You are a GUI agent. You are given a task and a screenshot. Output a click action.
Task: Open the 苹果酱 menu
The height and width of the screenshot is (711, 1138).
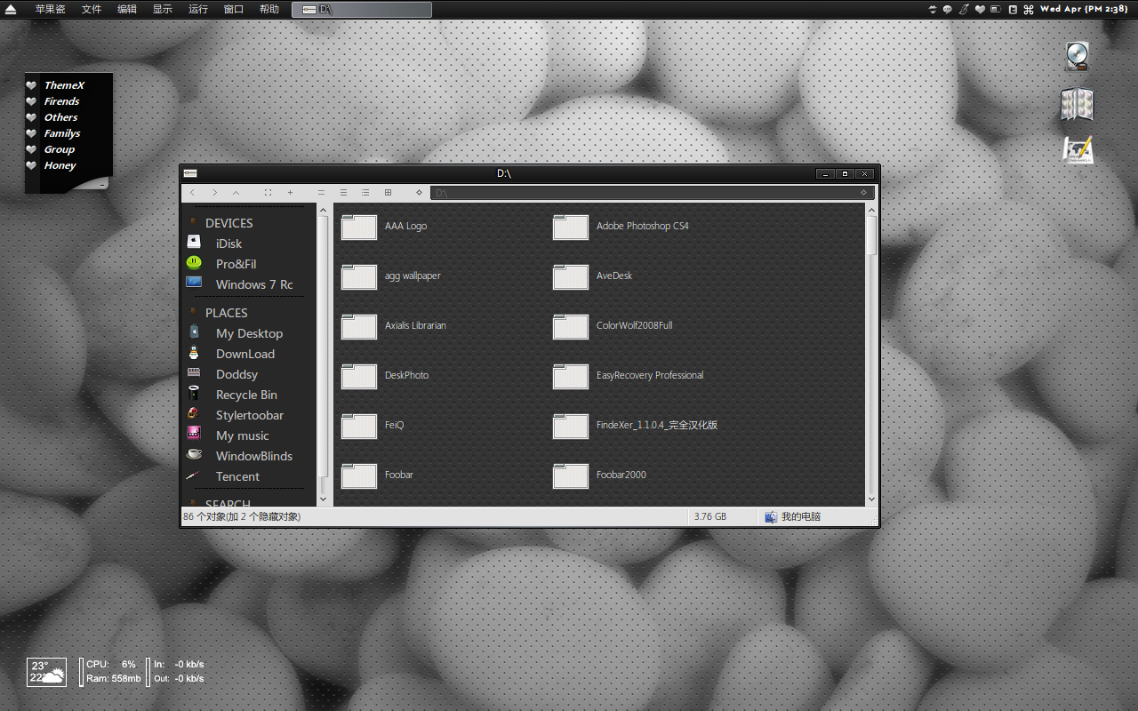pos(51,9)
